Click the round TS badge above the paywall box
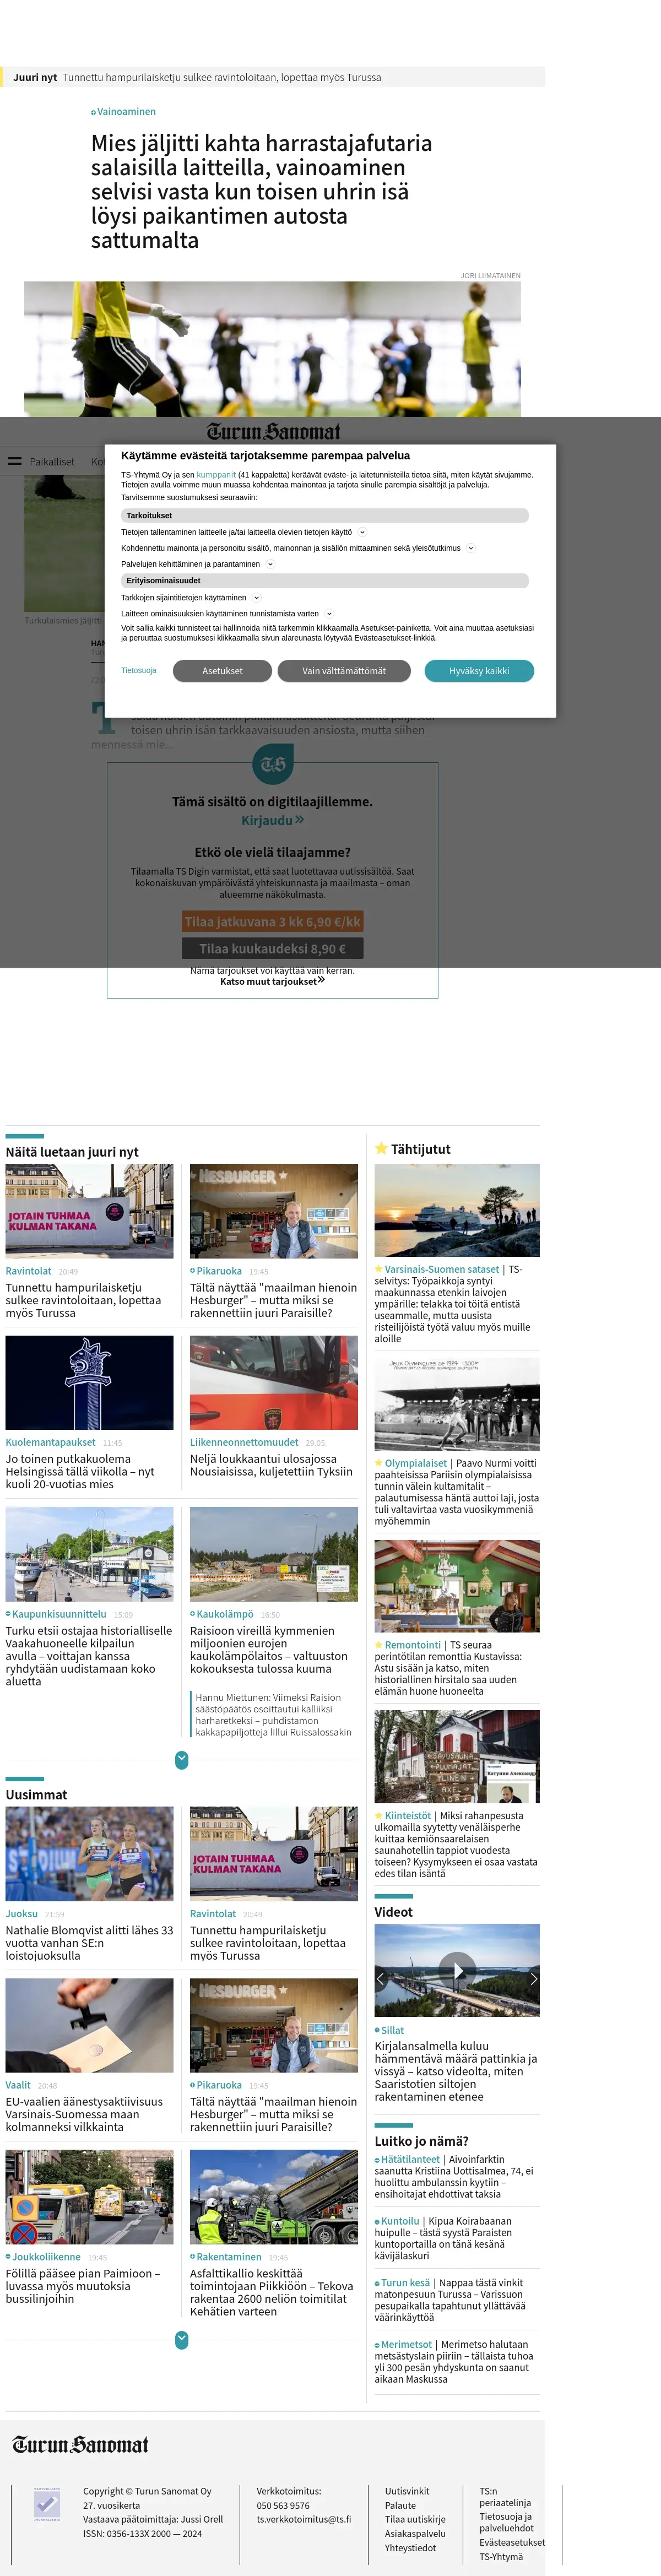The height and width of the screenshot is (2576, 661). coord(273,764)
